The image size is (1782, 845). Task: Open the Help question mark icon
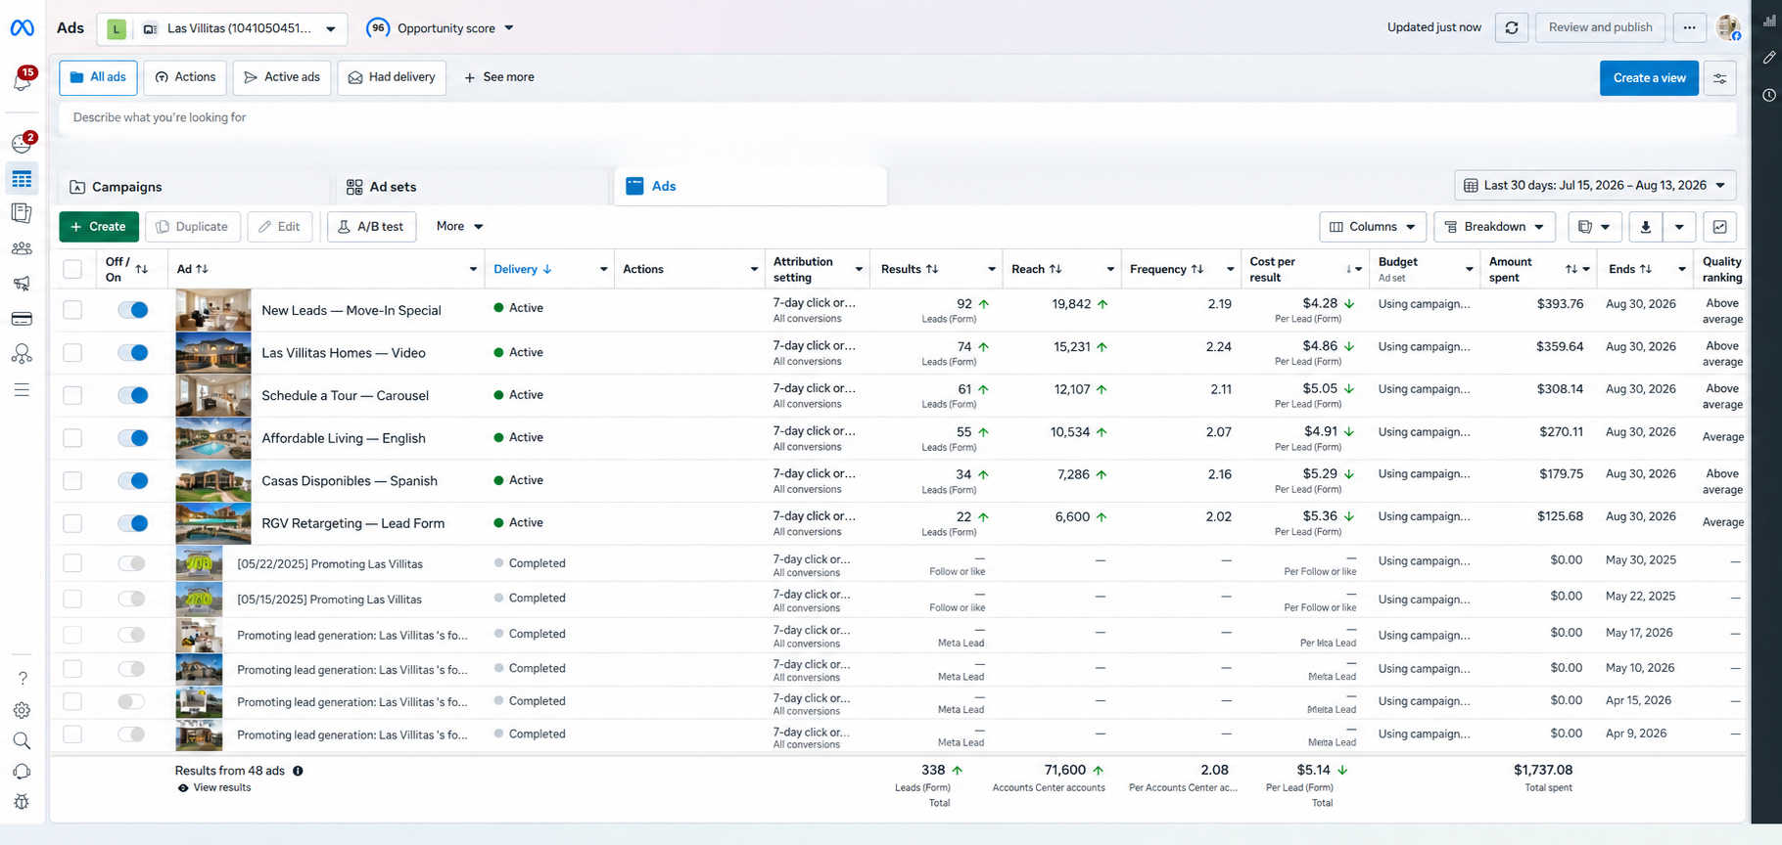[22, 678]
